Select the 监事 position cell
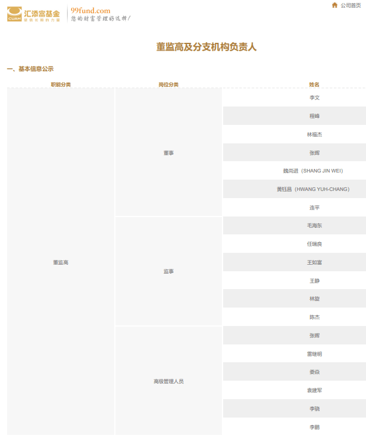This screenshot has height=439, width=366. [168, 271]
